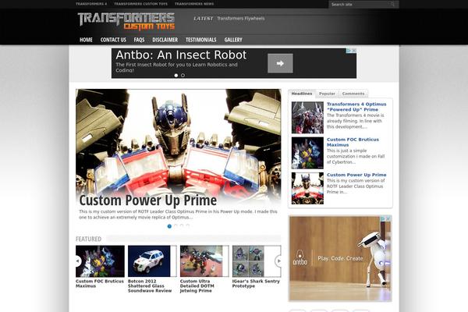Open featured Shark Sentry thumbnail

click(x=257, y=261)
